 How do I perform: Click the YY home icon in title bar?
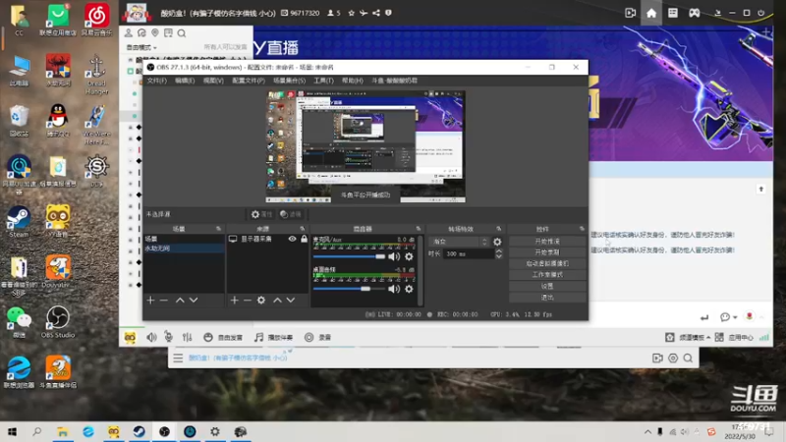coord(651,13)
